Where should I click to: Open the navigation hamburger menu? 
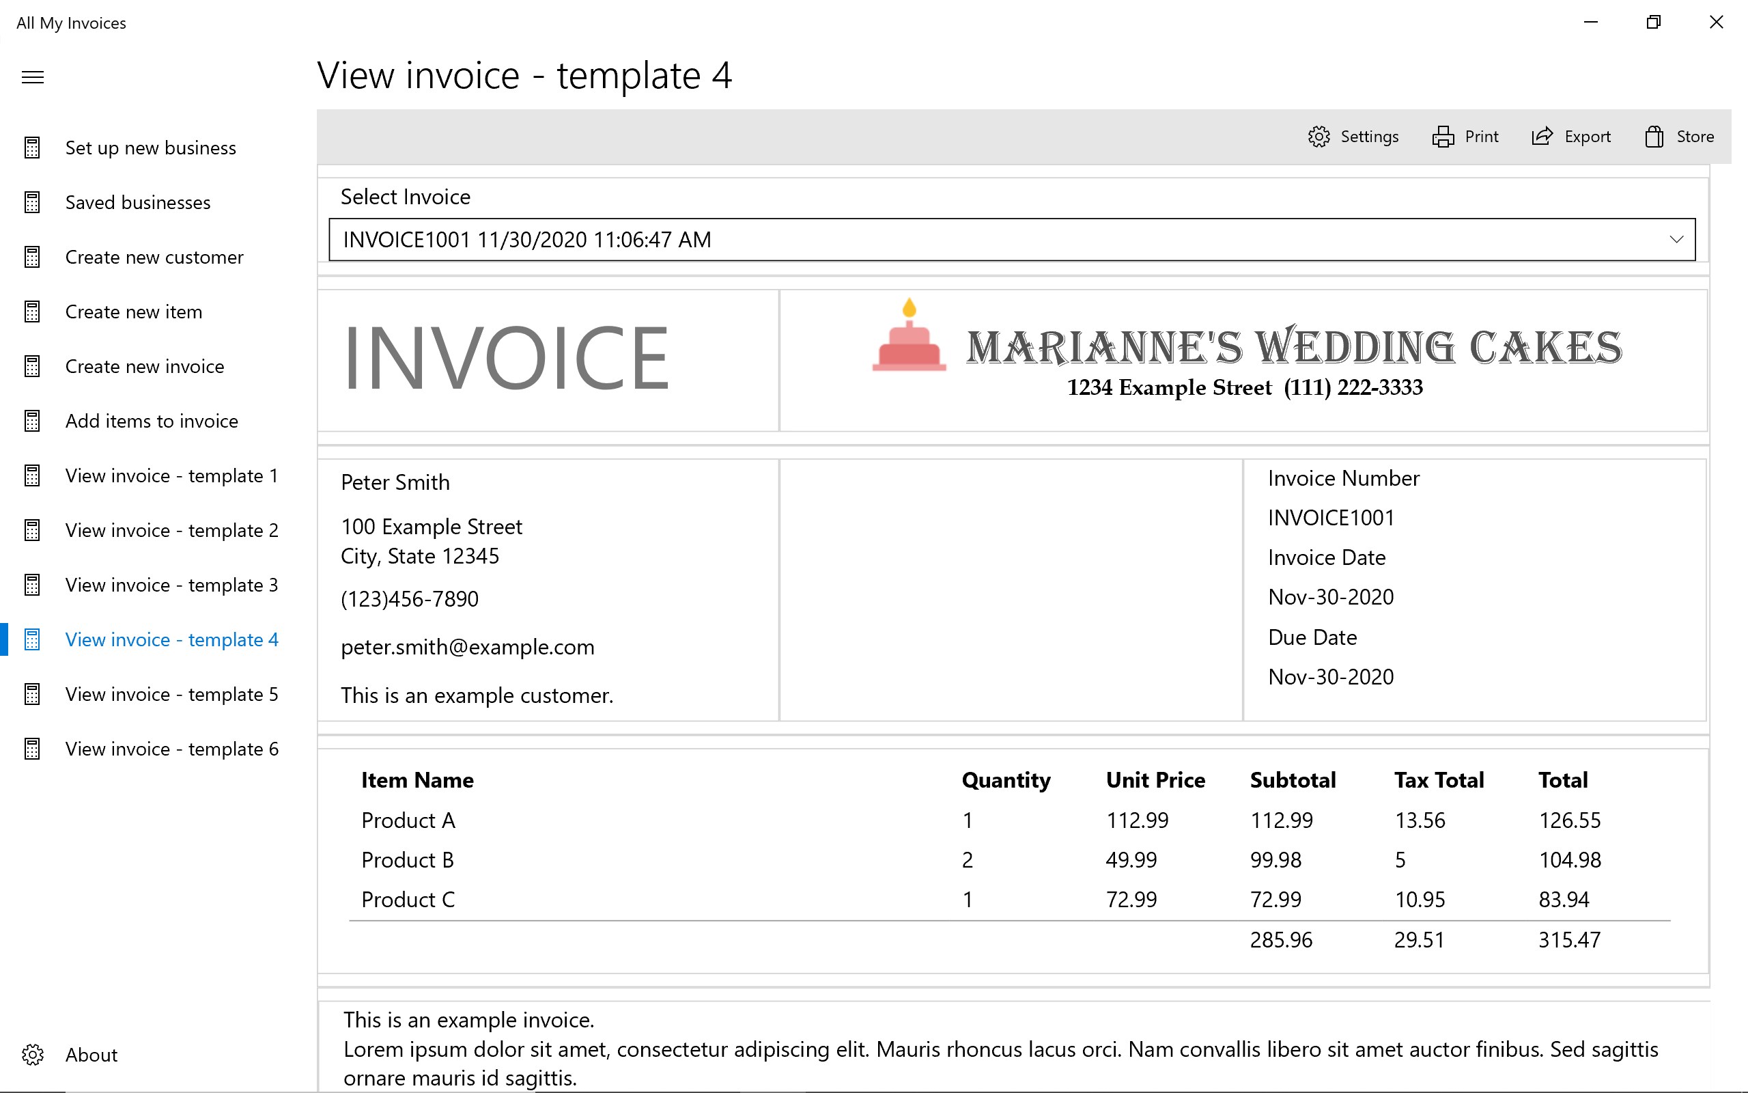tap(33, 77)
